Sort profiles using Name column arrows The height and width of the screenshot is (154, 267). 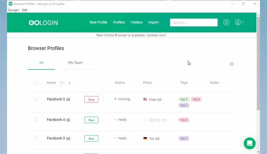70,83
